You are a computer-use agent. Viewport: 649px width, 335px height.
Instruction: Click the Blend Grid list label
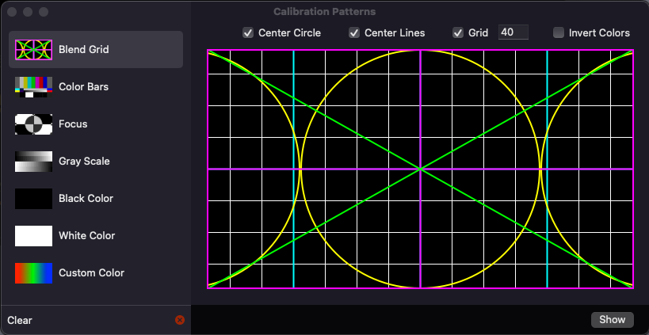coord(84,50)
